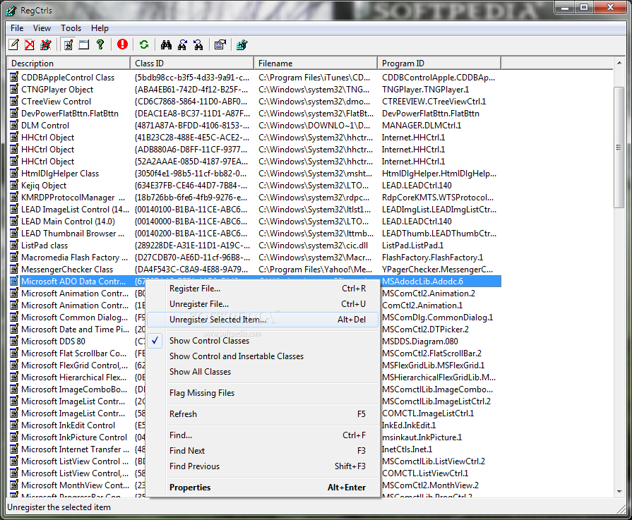Screen dimensions: 632x520
Task: Click icon beside CDDBAppleControl Class row
Action: click(x=14, y=77)
